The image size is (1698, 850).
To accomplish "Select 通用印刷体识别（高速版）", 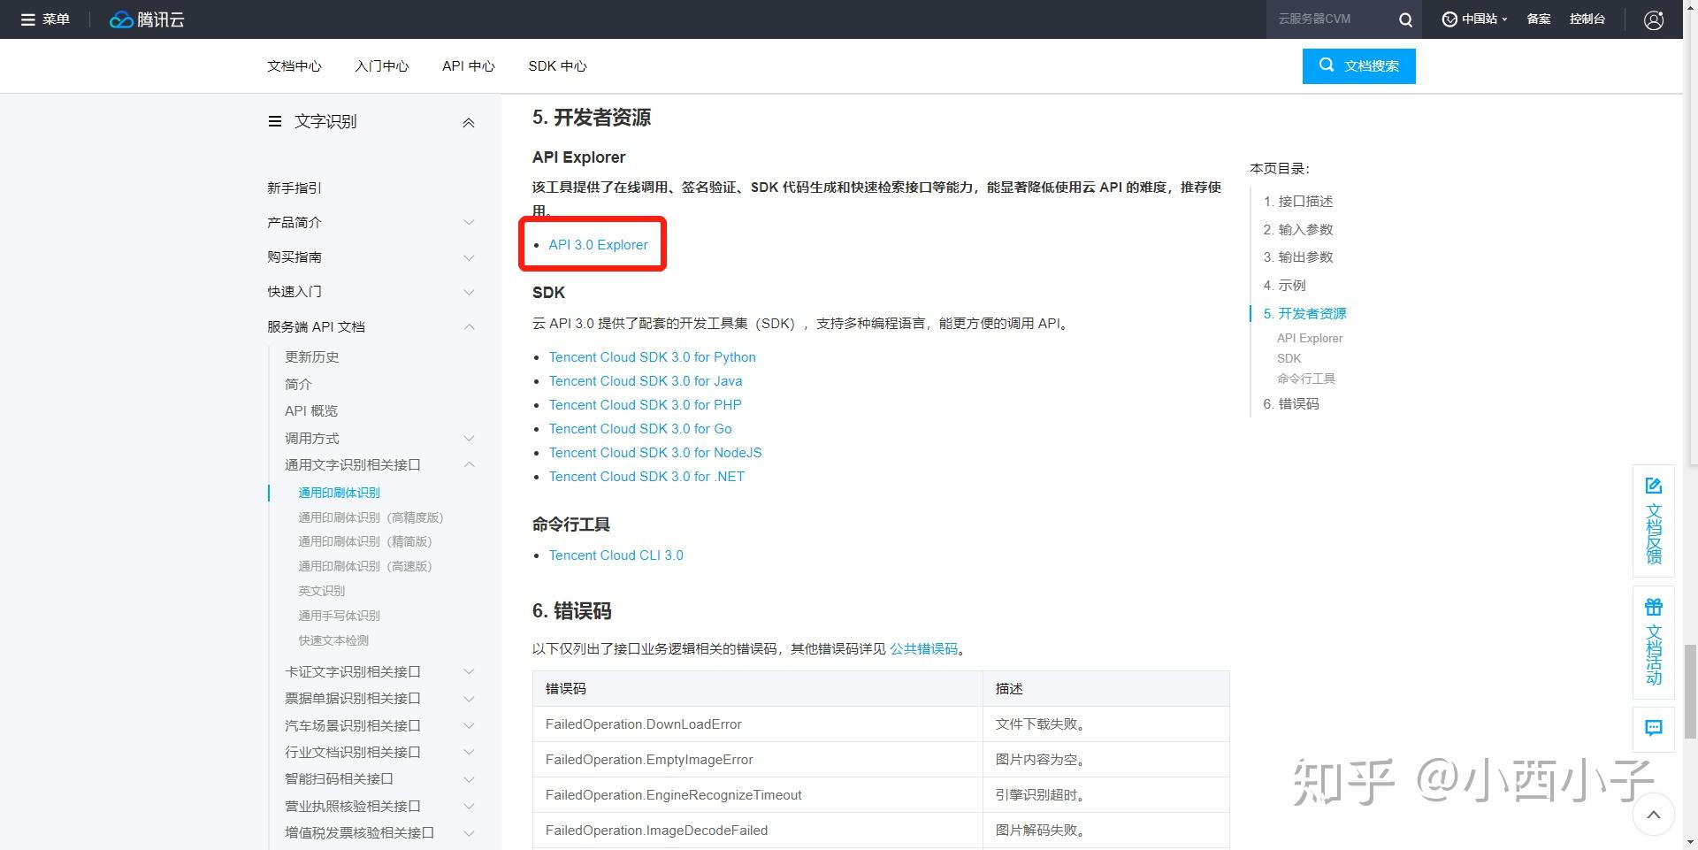I will (x=365, y=566).
